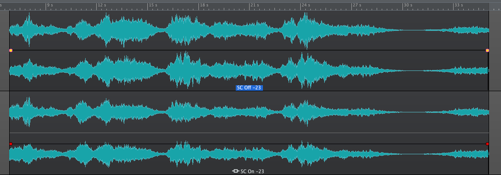Select the lower channel waveform of SC On clip
The width and height of the screenshot is (501, 175).
249,154
